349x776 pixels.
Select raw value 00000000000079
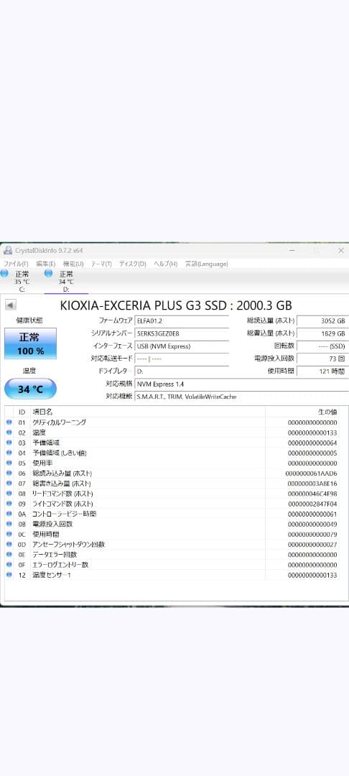click(x=312, y=534)
